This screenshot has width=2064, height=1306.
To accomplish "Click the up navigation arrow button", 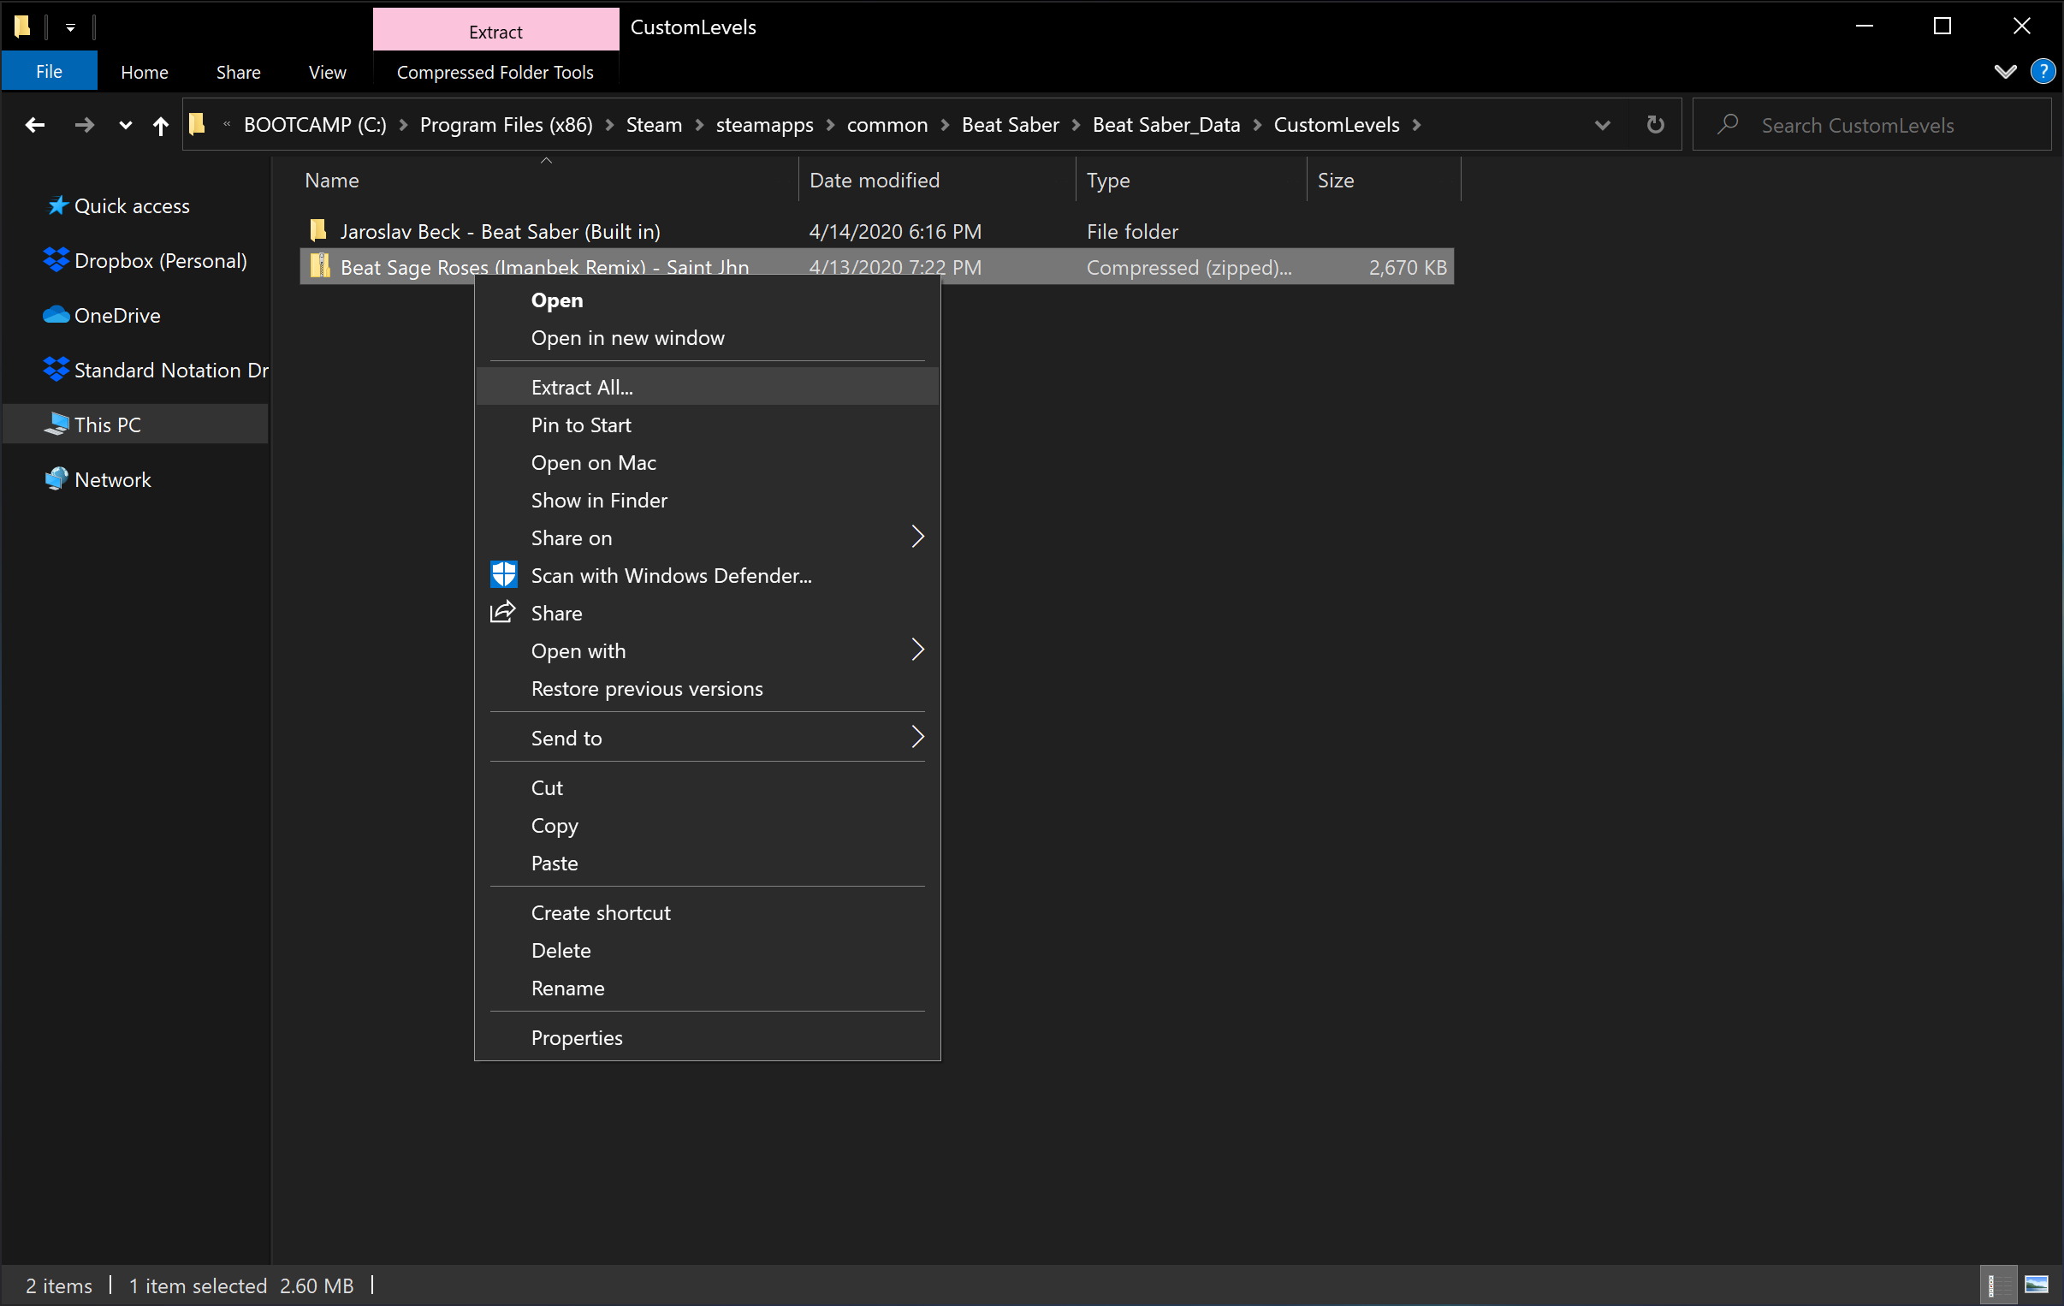I will coord(163,125).
